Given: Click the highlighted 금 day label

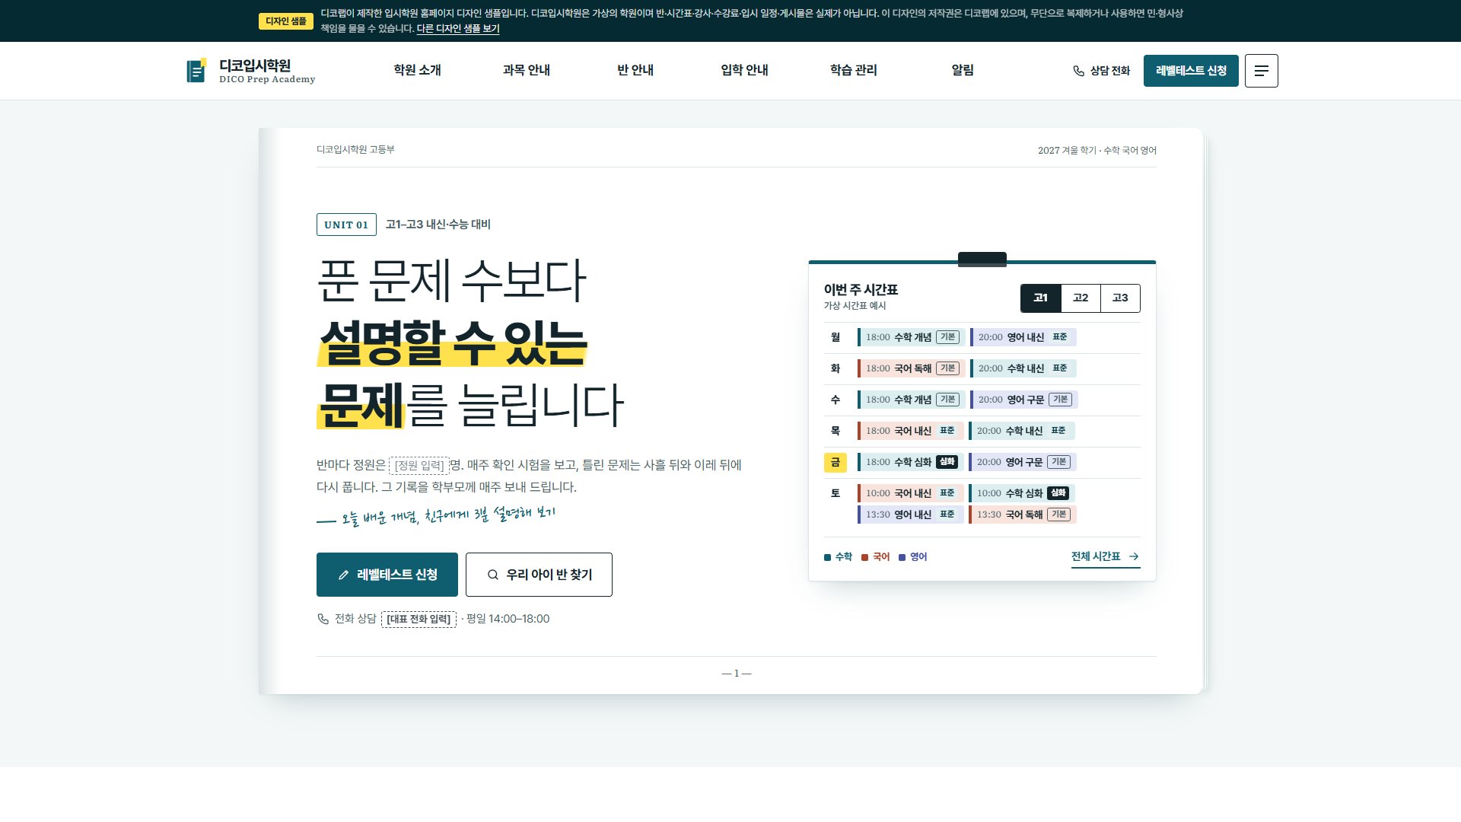Looking at the screenshot, I should [x=835, y=462].
